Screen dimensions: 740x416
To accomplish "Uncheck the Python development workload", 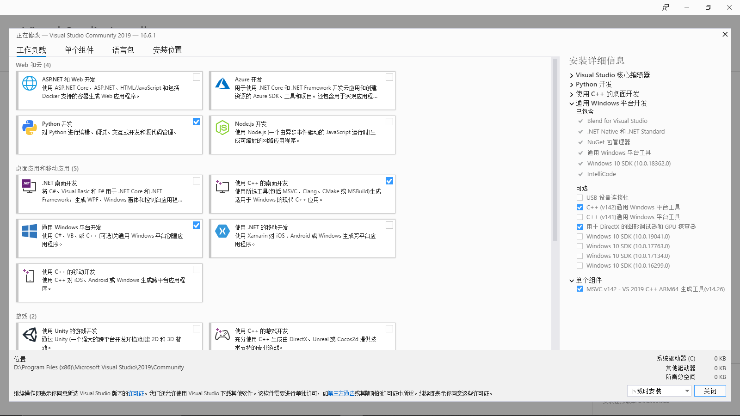I will [197, 122].
